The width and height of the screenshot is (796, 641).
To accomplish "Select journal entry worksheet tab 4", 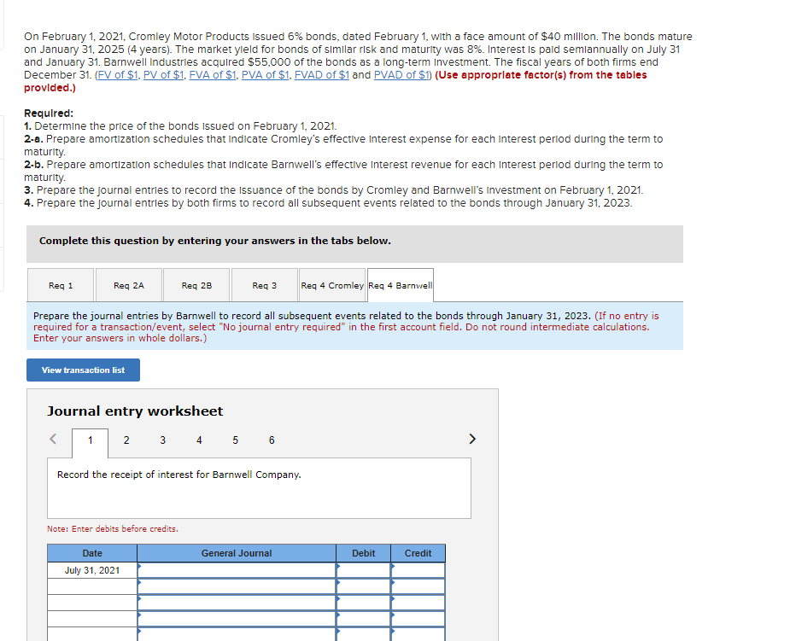I will [199, 440].
